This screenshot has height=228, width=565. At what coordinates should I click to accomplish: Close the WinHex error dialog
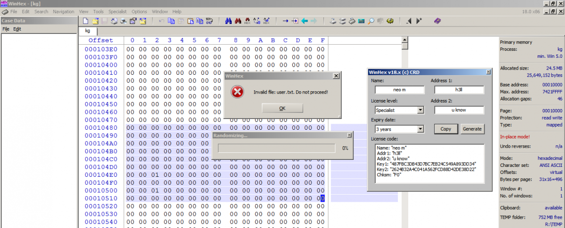click(x=336, y=76)
